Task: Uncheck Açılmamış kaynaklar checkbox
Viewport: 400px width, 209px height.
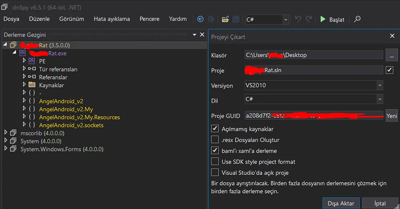Action: pos(215,128)
